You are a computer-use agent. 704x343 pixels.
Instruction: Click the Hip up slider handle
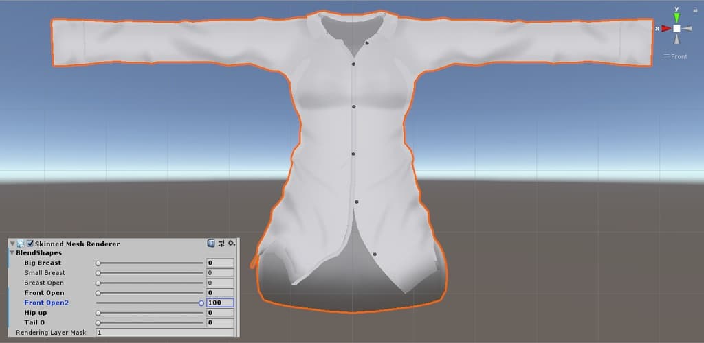click(x=98, y=313)
